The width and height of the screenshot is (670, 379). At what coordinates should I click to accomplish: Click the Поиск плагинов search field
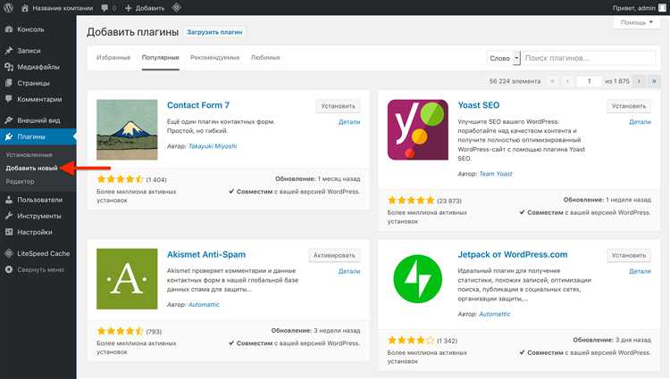pos(589,58)
